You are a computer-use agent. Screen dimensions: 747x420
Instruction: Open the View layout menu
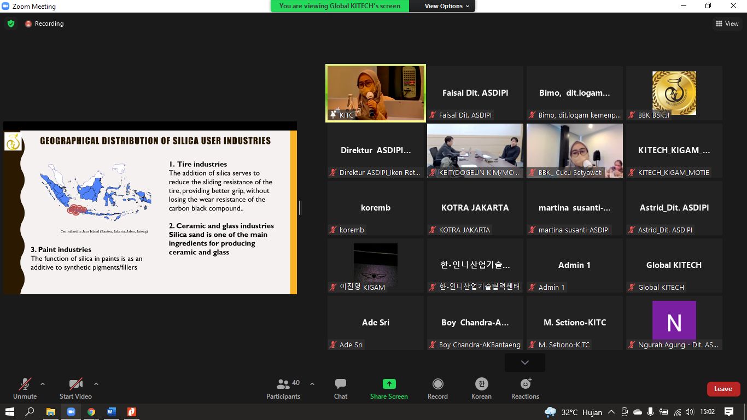pos(727,24)
